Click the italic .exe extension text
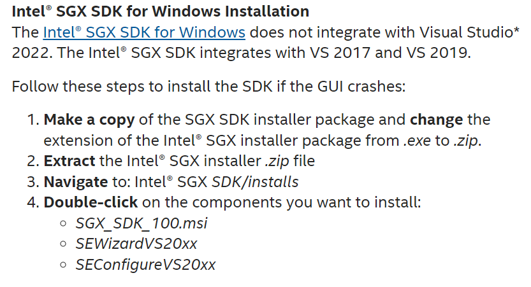Viewport: 531px width, 287px height. pos(417,141)
